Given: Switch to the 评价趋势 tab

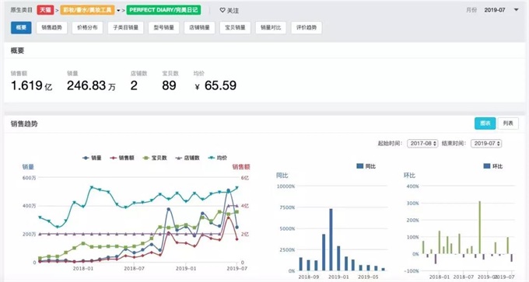Looking at the screenshot, I should 307,28.
